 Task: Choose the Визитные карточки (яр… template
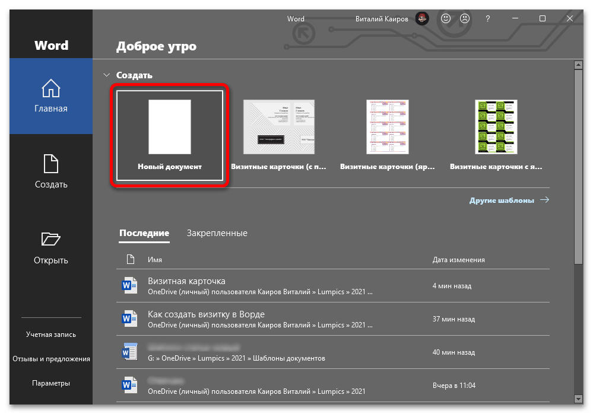coord(387,135)
